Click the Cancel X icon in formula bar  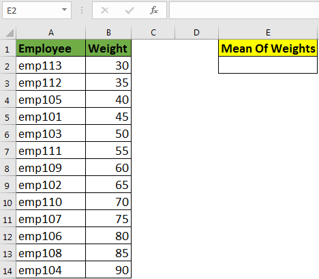pyautogui.click(x=105, y=10)
